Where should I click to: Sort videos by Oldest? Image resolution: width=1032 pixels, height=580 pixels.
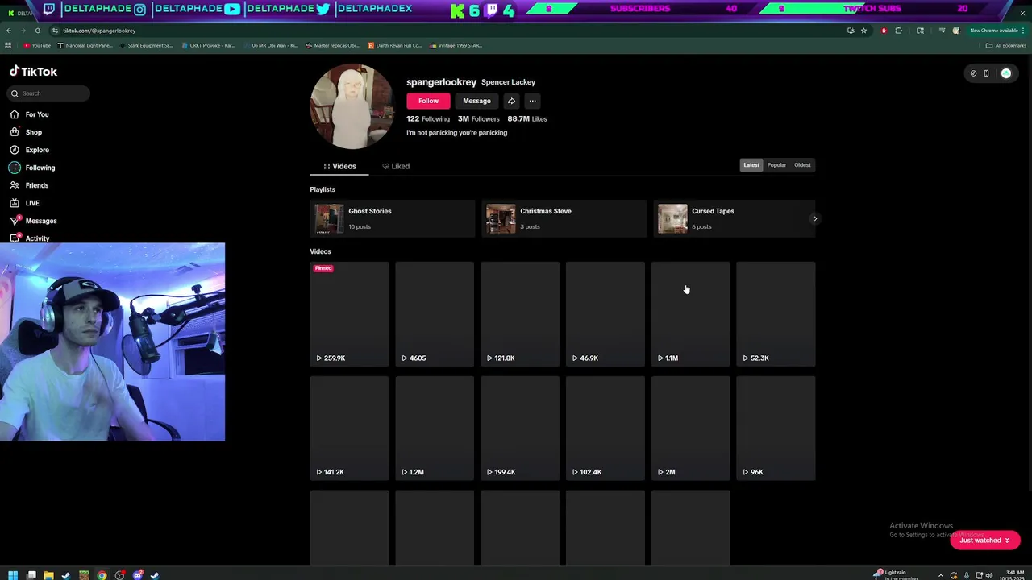click(802, 165)
